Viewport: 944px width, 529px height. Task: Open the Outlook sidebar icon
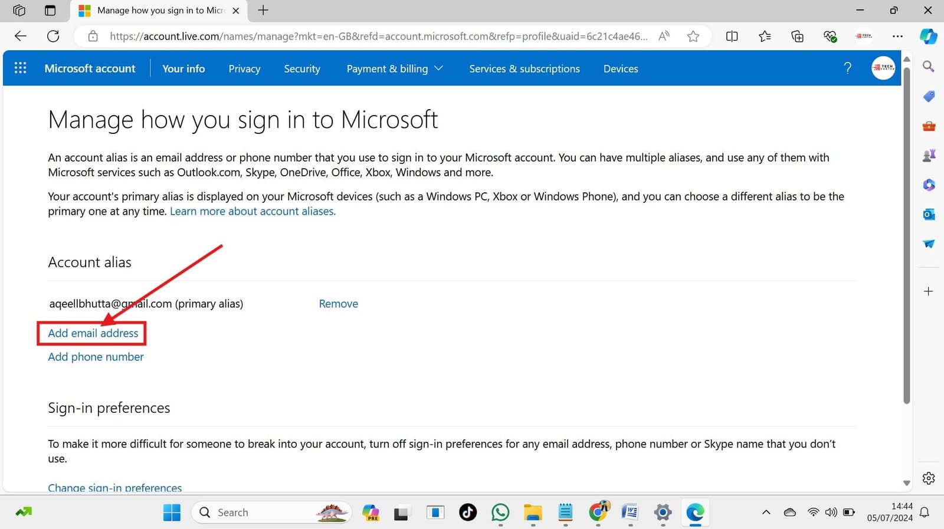coord(929,215)
